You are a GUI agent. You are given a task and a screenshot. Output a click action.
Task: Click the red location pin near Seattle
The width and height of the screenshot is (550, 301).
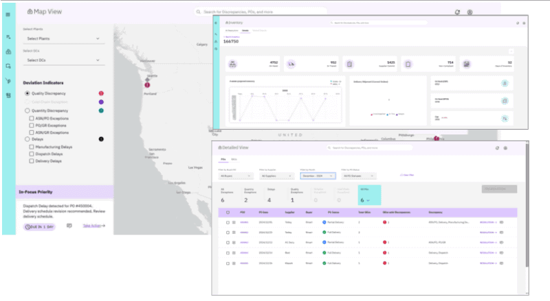tap(147, 85)
